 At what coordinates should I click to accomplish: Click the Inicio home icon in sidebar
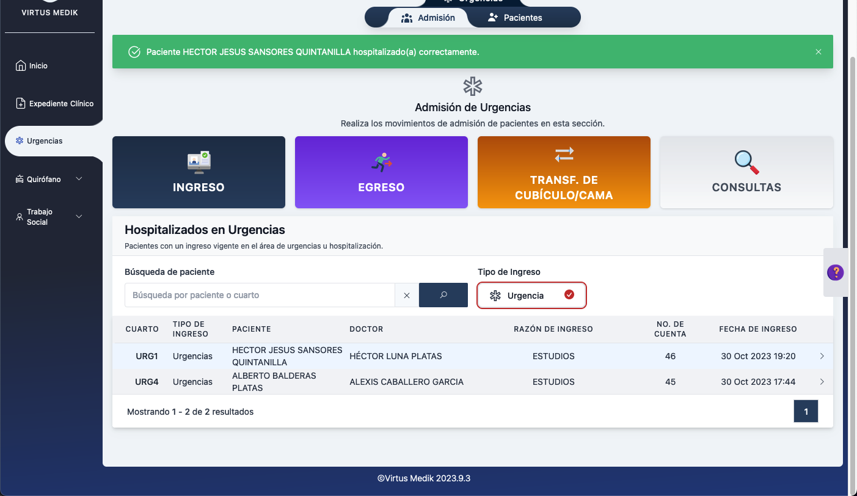[x=21, y=65]
